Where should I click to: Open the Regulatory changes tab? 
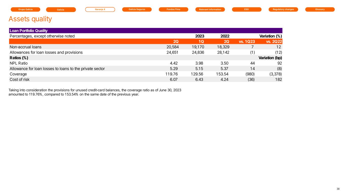point(283,9)
